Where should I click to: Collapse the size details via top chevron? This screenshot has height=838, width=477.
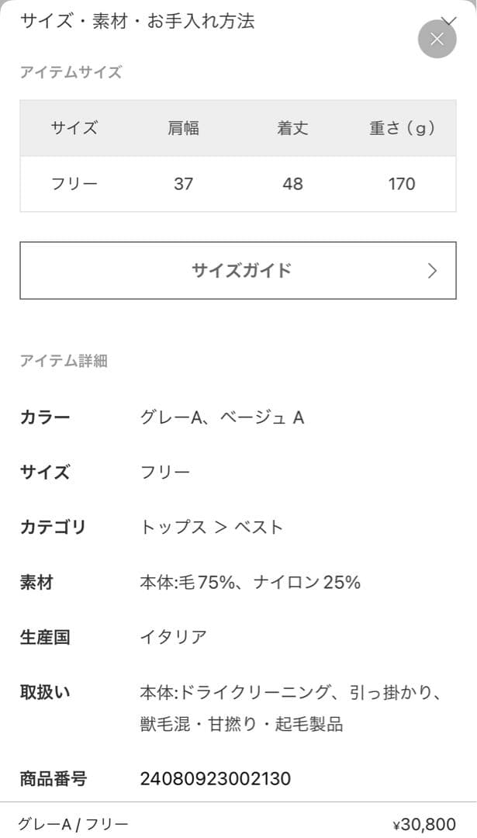(x=450, y=17)
